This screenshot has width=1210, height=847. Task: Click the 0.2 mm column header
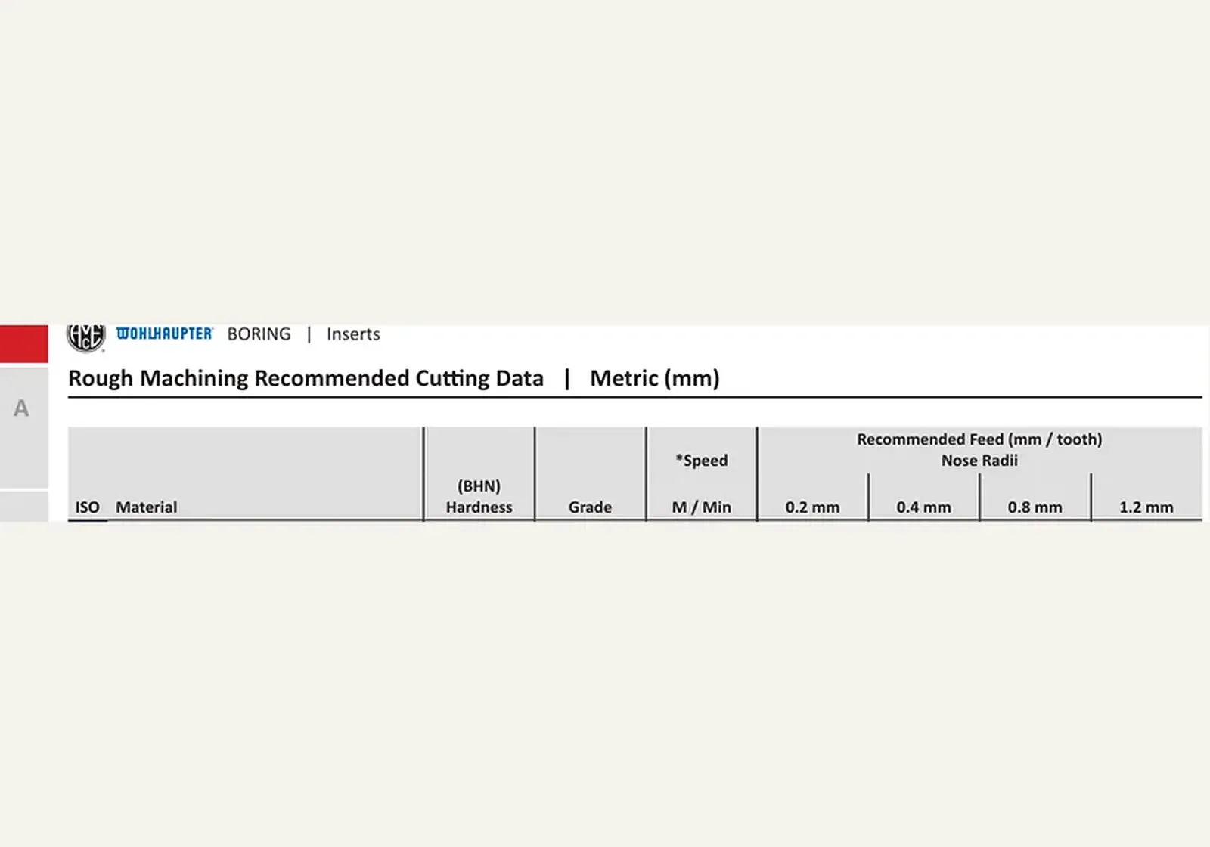point(812,507)
